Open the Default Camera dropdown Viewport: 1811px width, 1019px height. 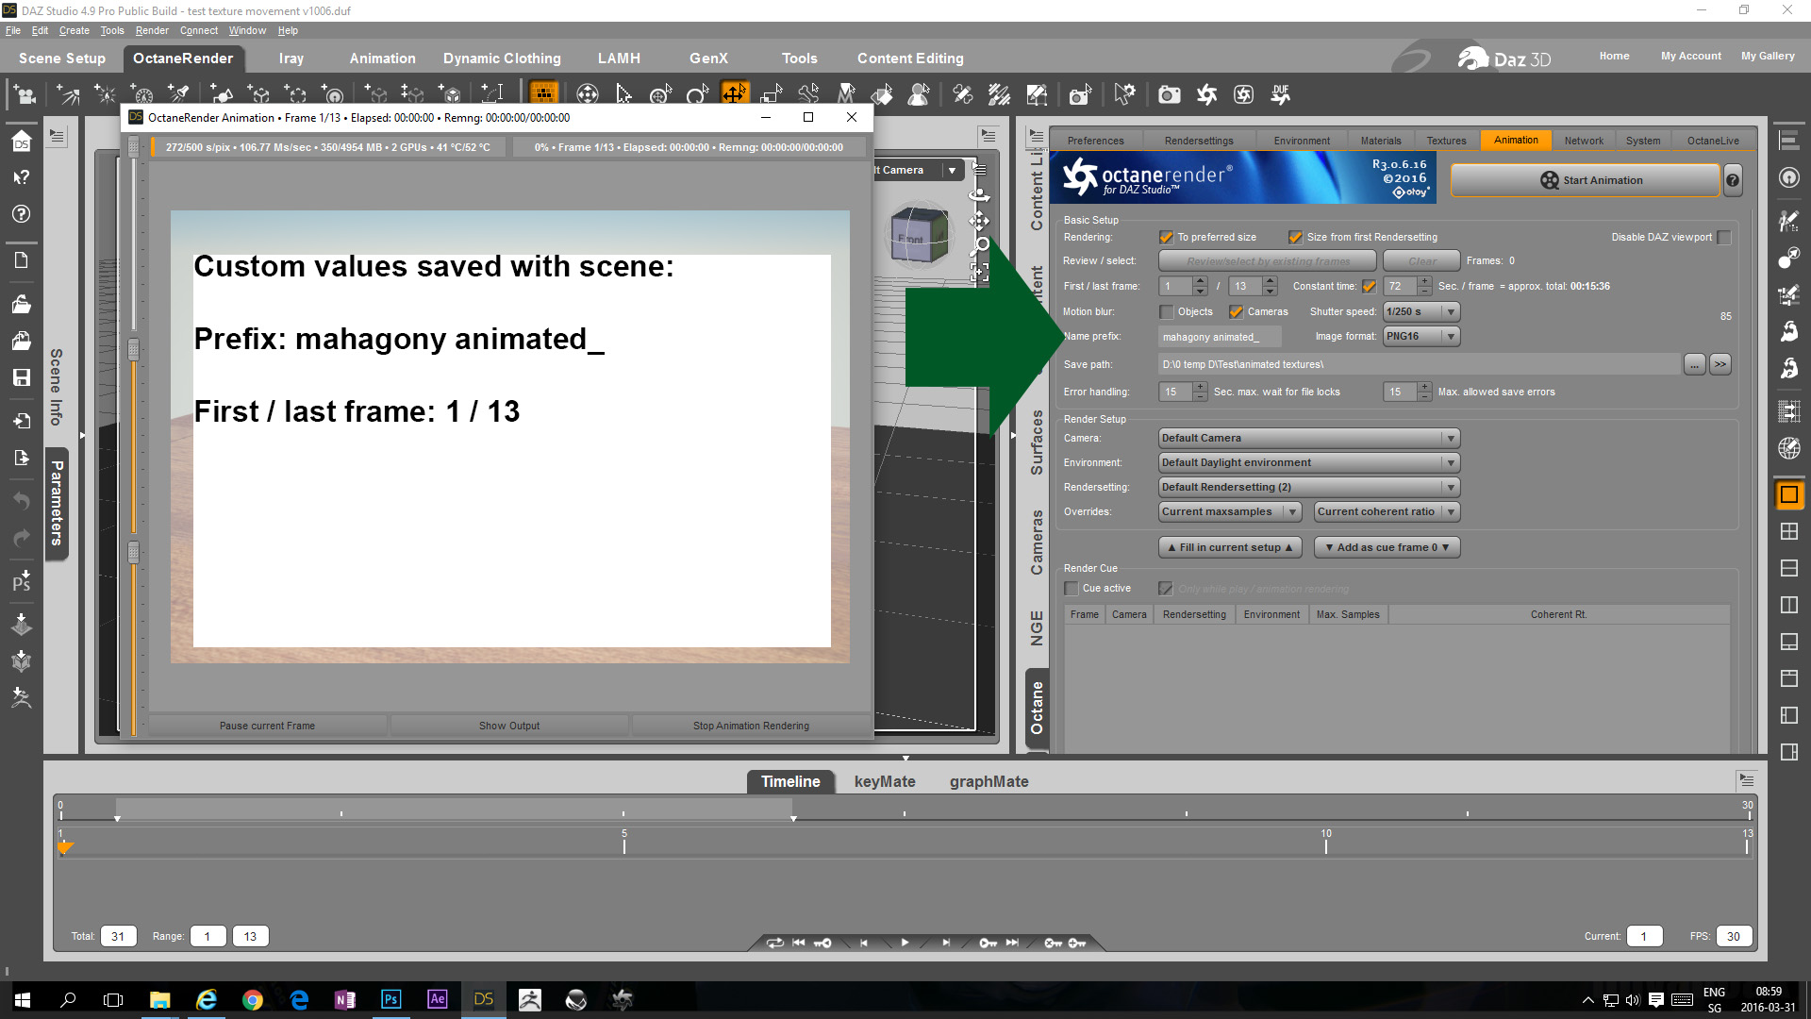pyautogui.click(x=1308, y=439)
